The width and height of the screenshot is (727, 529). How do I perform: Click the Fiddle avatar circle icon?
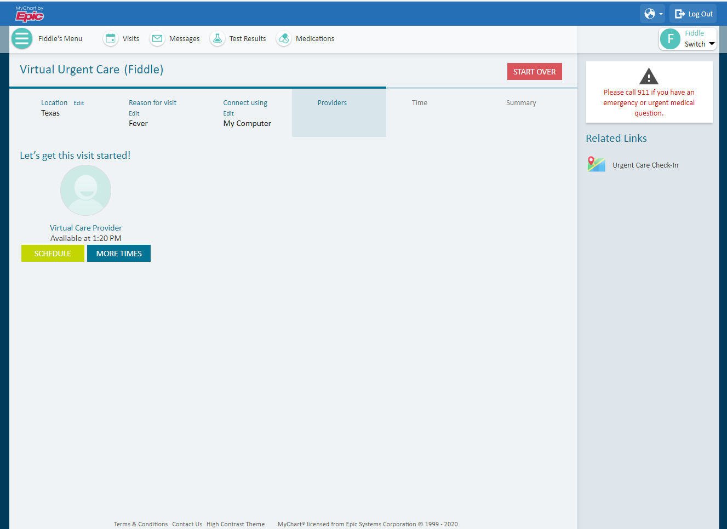click(x=670, y=39)
